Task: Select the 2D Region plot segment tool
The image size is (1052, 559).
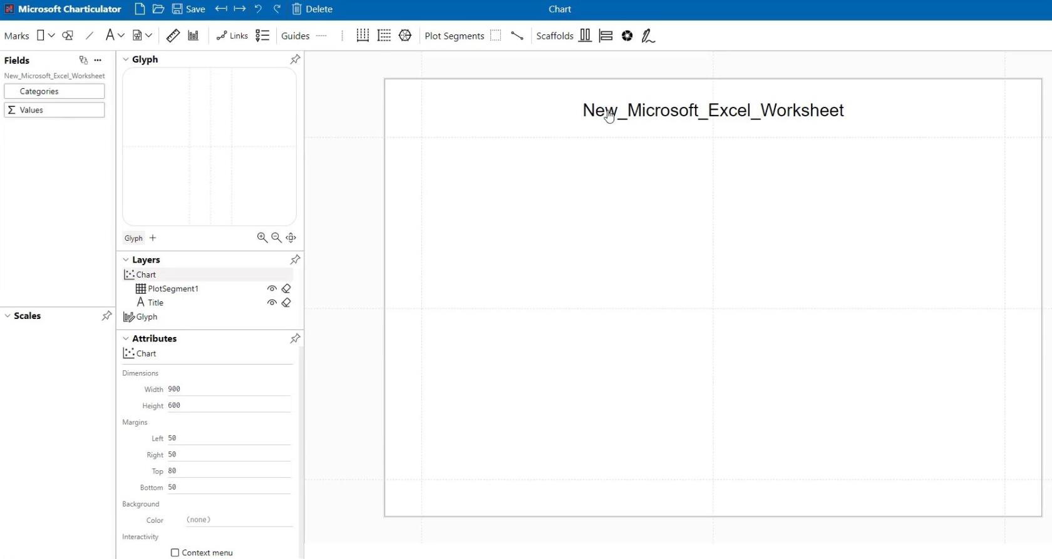Action: point(495,36)
